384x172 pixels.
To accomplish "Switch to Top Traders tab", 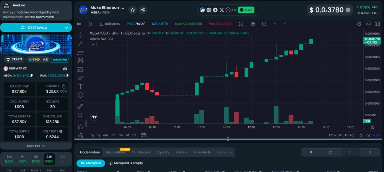I will [141, 152].
